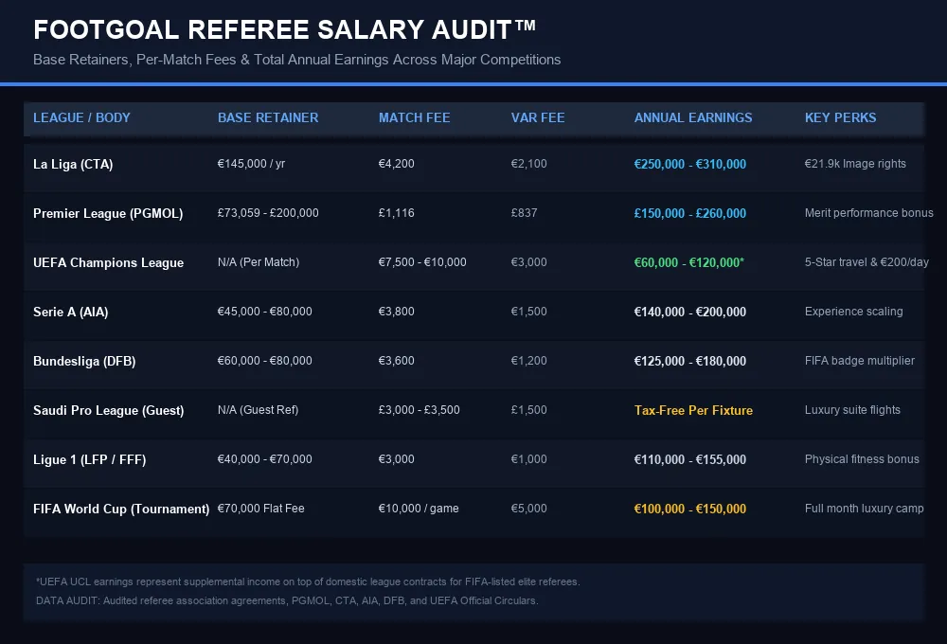Image resolution: width=947 pixels, height=644 pixels.
Task: Click the €21.9k Image rights perk
Action: pos(855,164)
